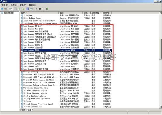
Task: Stop the service using the stop square icon
Action: click(x=40, y=9)
